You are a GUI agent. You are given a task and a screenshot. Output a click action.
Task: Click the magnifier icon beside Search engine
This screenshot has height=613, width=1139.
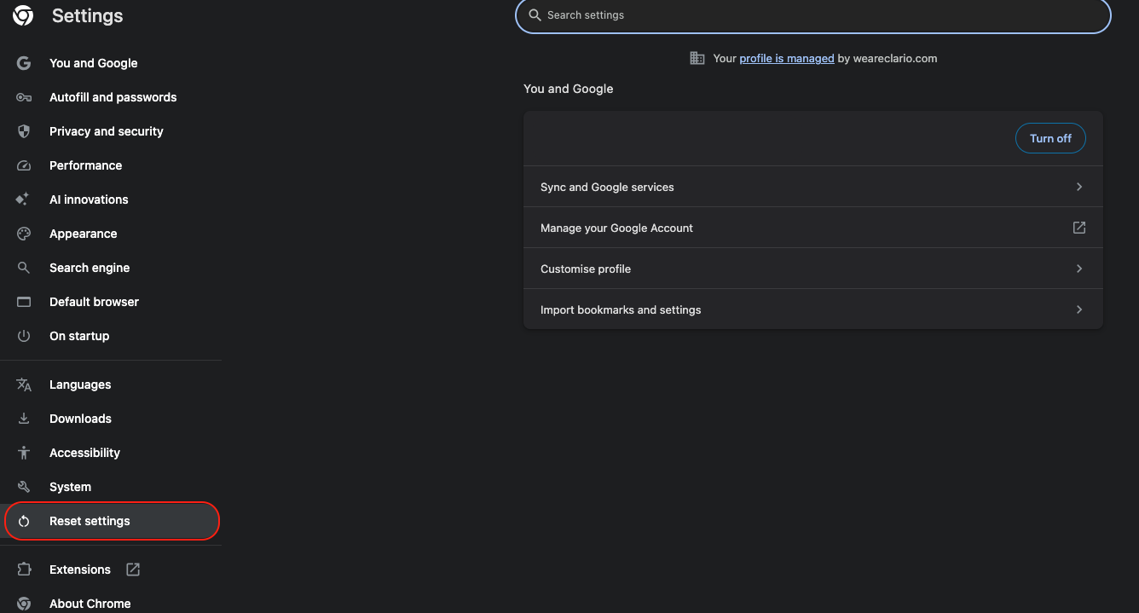coord(24,268)
